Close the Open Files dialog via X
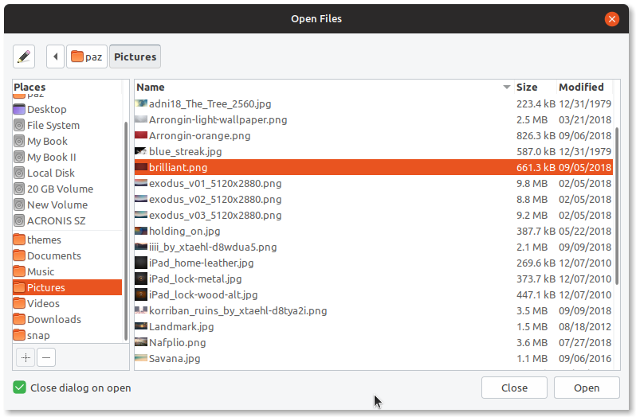 [611, 19]
